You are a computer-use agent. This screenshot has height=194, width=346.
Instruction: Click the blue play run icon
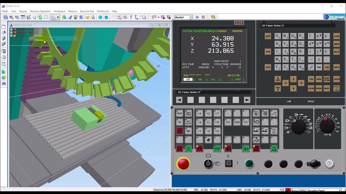(x=197, y=17)
